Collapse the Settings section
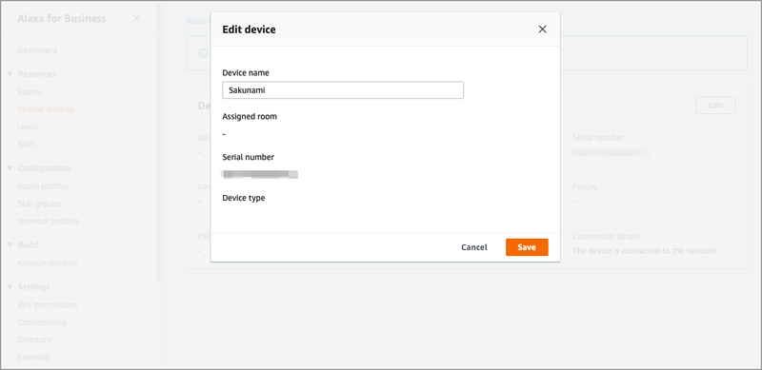 10,286
